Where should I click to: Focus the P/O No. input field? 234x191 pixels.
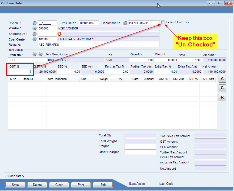tap(48, 23)
